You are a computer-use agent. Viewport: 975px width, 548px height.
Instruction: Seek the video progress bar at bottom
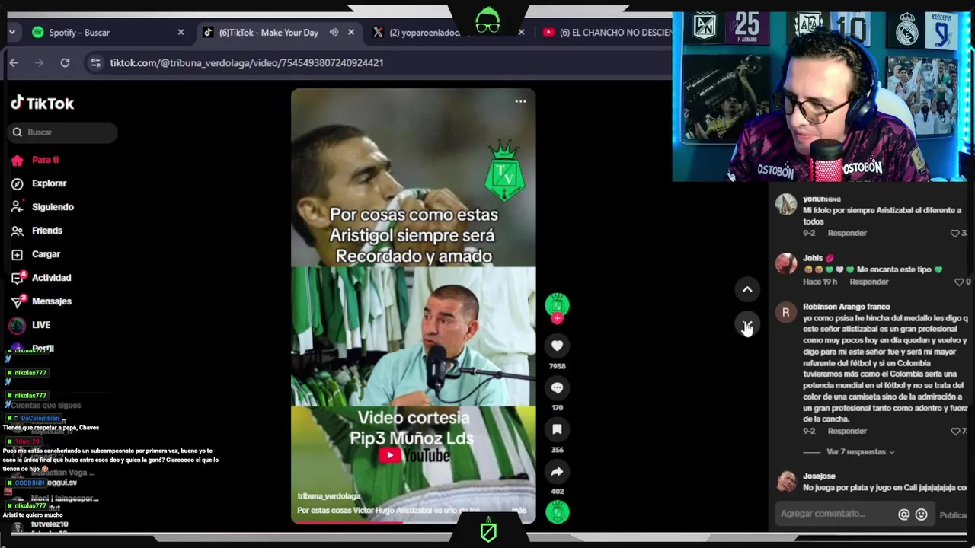click(x=413, y=522)
